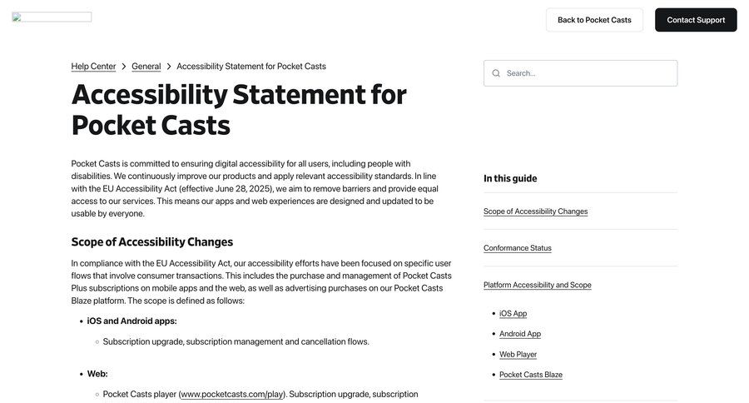This screenshot has height=403, width=749.
Task: Open the Android App section link
Action: pyautogui.click(x=519, y=334)
